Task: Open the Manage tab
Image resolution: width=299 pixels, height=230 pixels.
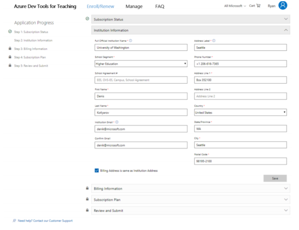Action: point(134,6)
